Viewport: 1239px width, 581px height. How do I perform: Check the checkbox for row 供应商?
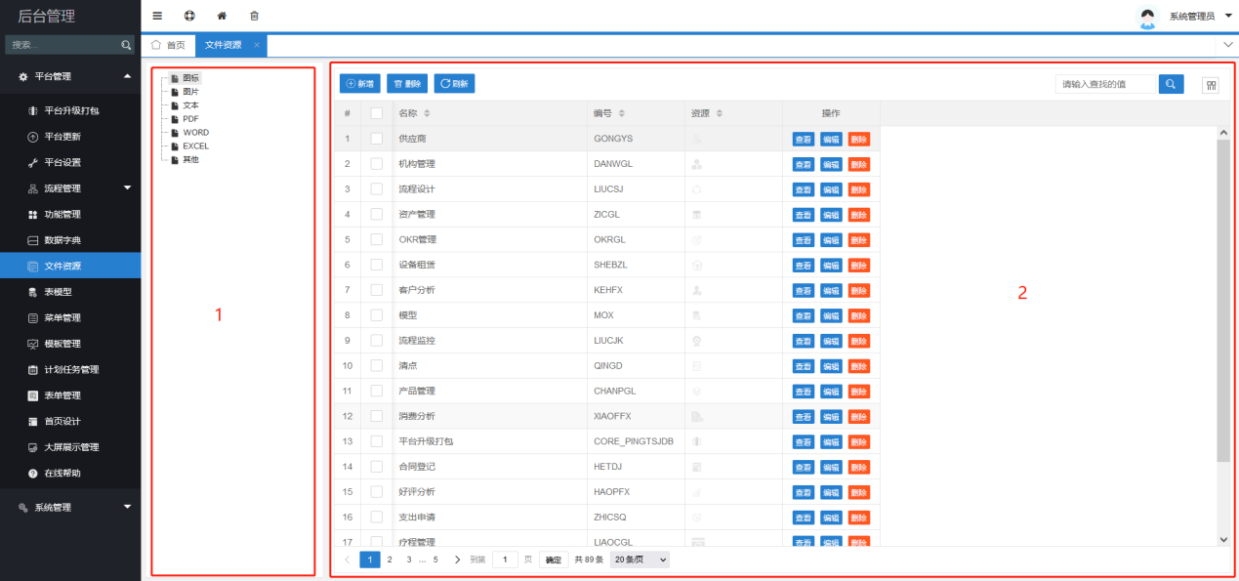point(377,139)
